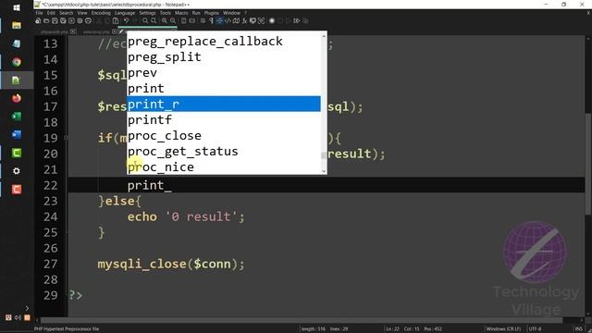The image size is (592, 333).
Task: Click the Run Macro Multiple Times icon
Action: pyautogui.click(x=296, y=20)
